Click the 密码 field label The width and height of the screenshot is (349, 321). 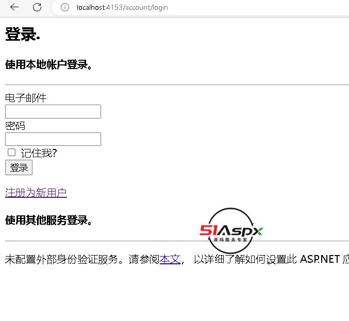15,126
